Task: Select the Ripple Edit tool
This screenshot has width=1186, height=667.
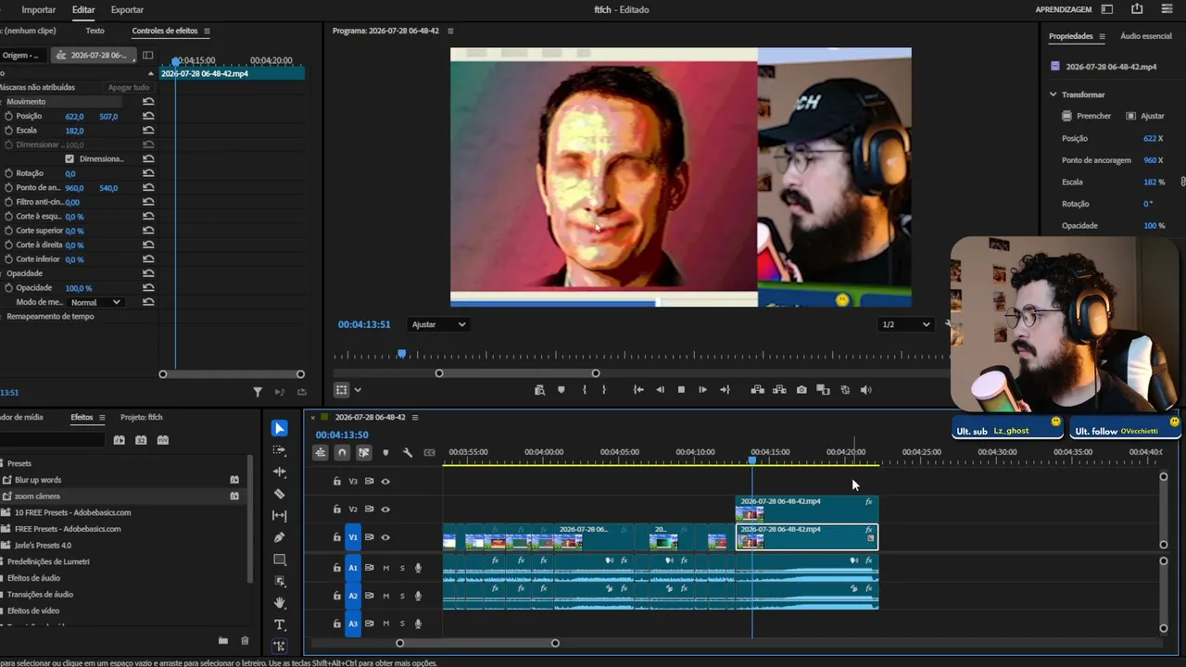Action: [x=279, y=472]
